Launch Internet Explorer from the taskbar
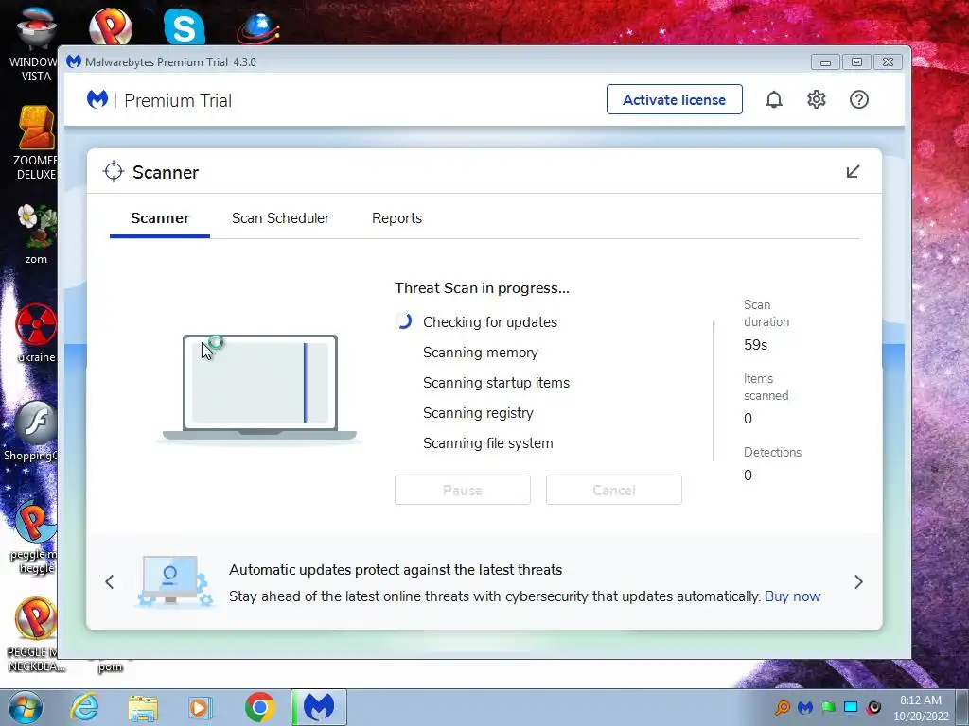969x726 pixels. (84, 707)
